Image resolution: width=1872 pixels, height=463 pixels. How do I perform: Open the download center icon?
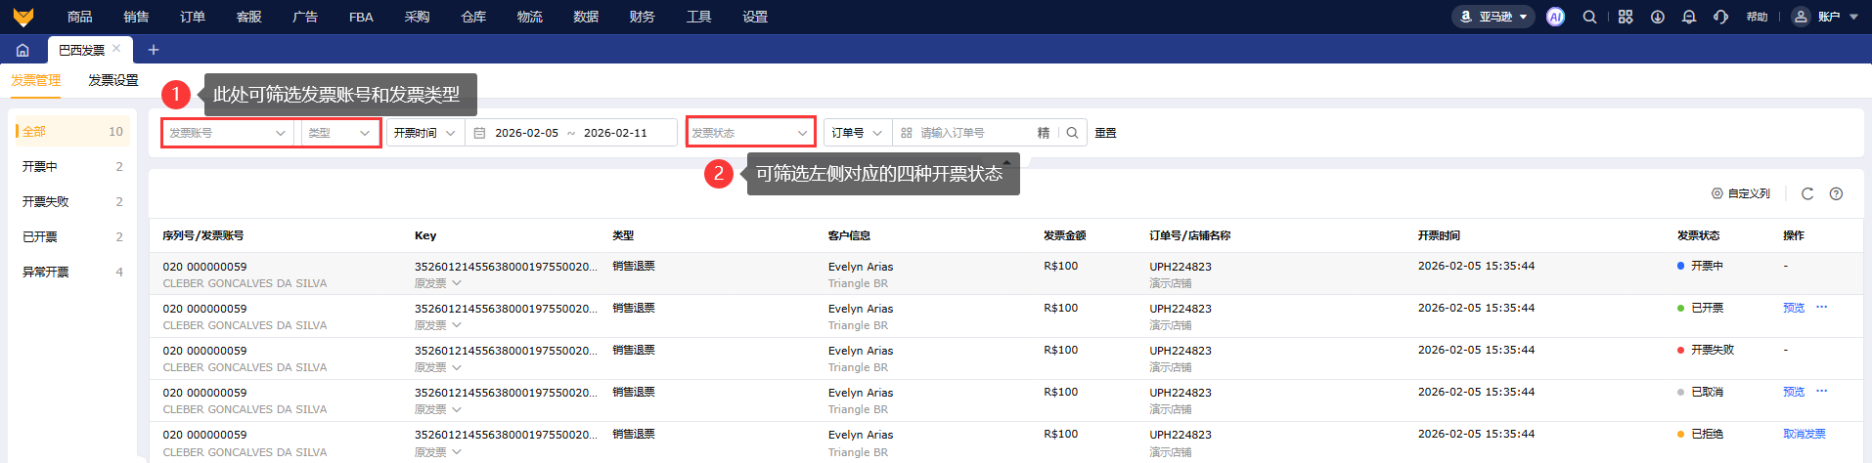[1658, 17]
